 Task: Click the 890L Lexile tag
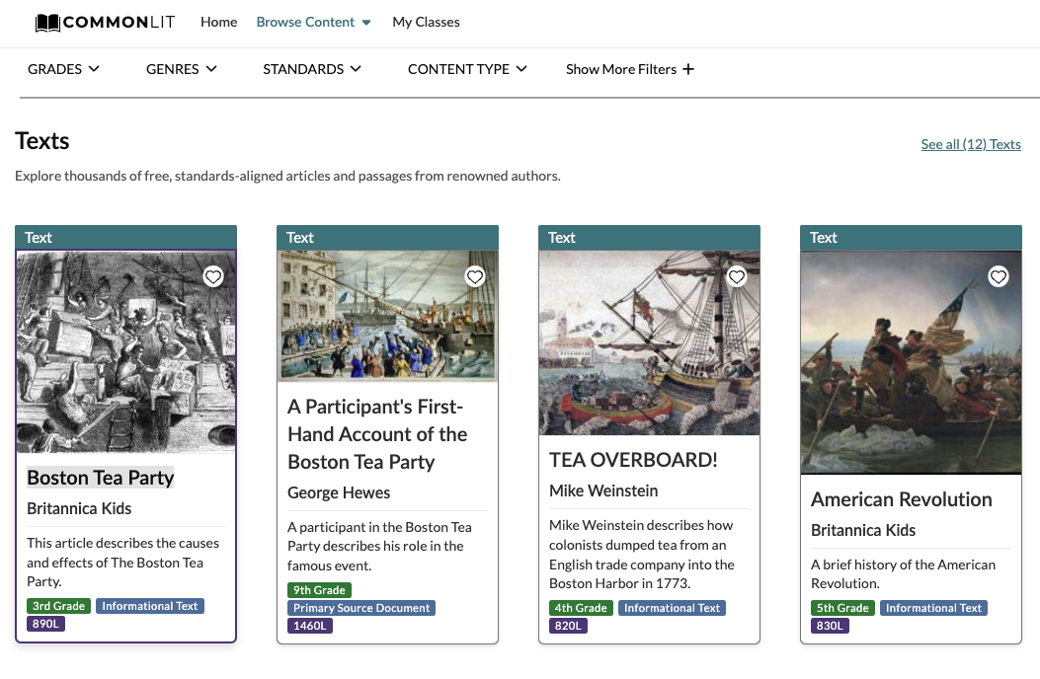click(45, 624)
